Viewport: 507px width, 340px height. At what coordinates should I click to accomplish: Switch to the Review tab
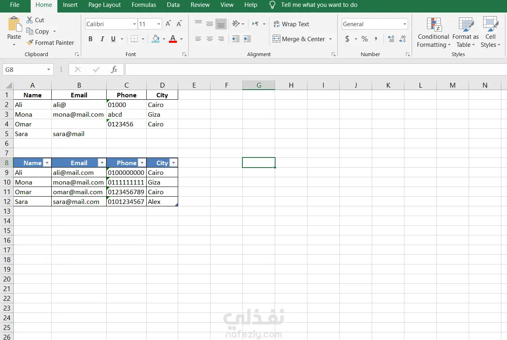(200, 5)
